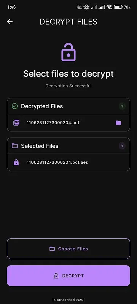
Task: Click the Wi-Fi status bar icon
Action: tap(109, 7)
